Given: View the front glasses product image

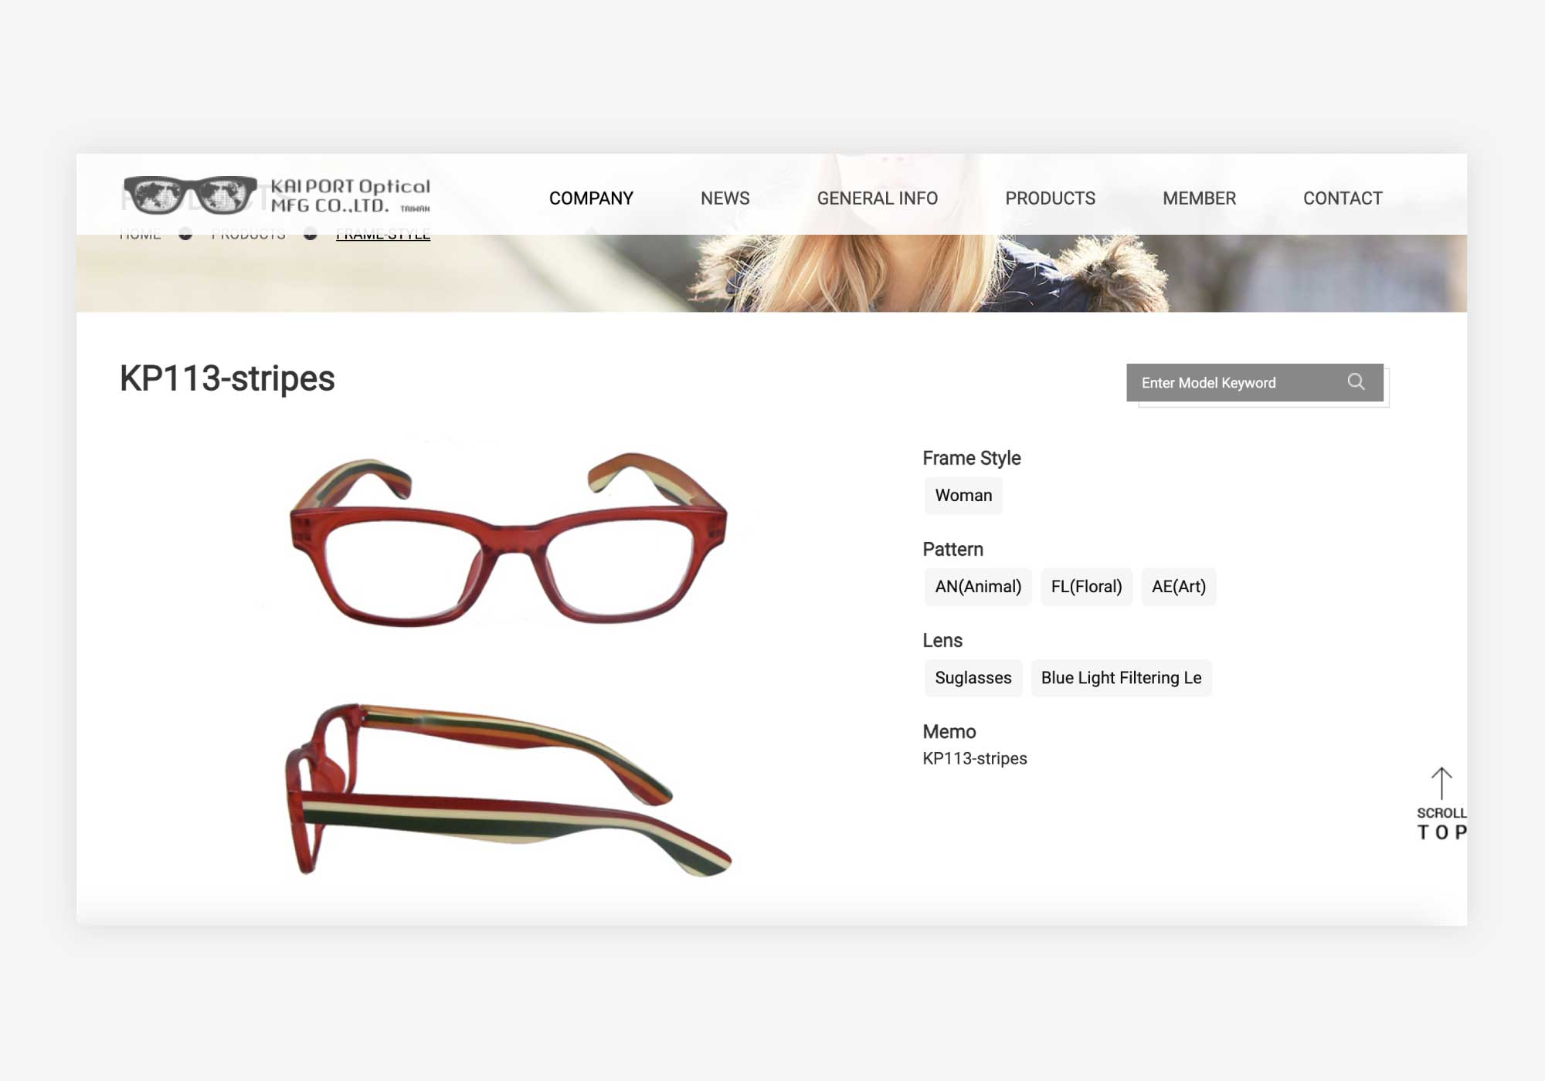Looking at the screenshot, I should (508, 539).
